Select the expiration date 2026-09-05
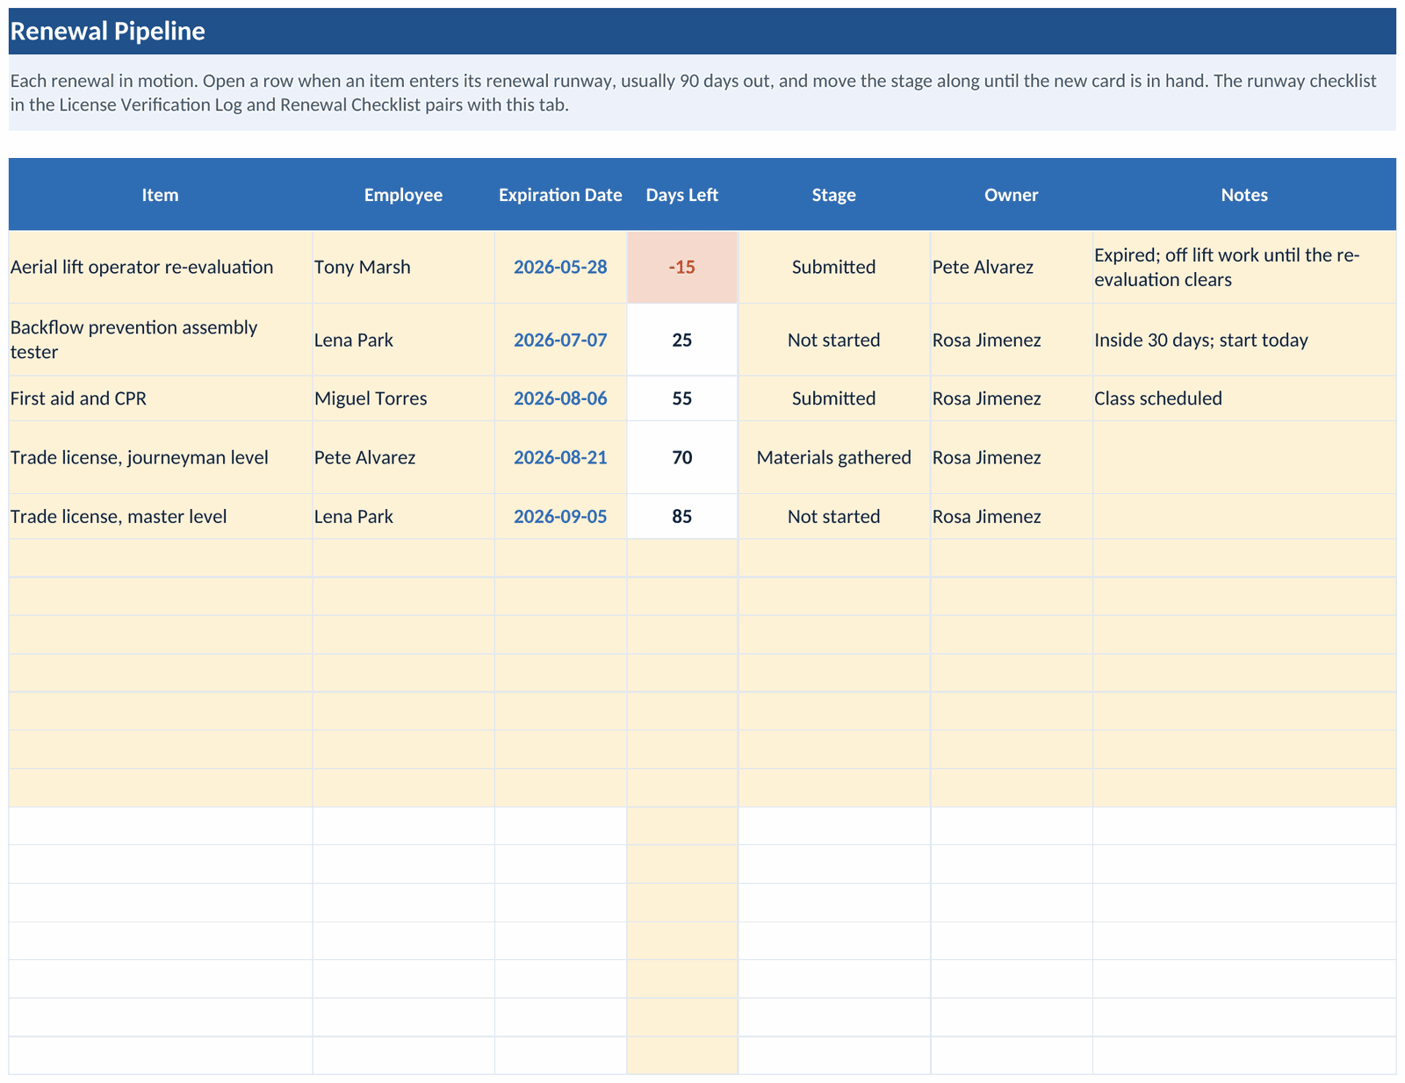Image resolution: width=1405 pixels, height=1083 pixels. [561, 516]
